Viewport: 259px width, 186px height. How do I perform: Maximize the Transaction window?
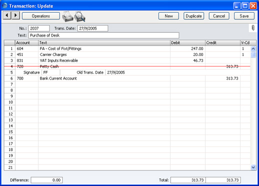pos(245,6)
